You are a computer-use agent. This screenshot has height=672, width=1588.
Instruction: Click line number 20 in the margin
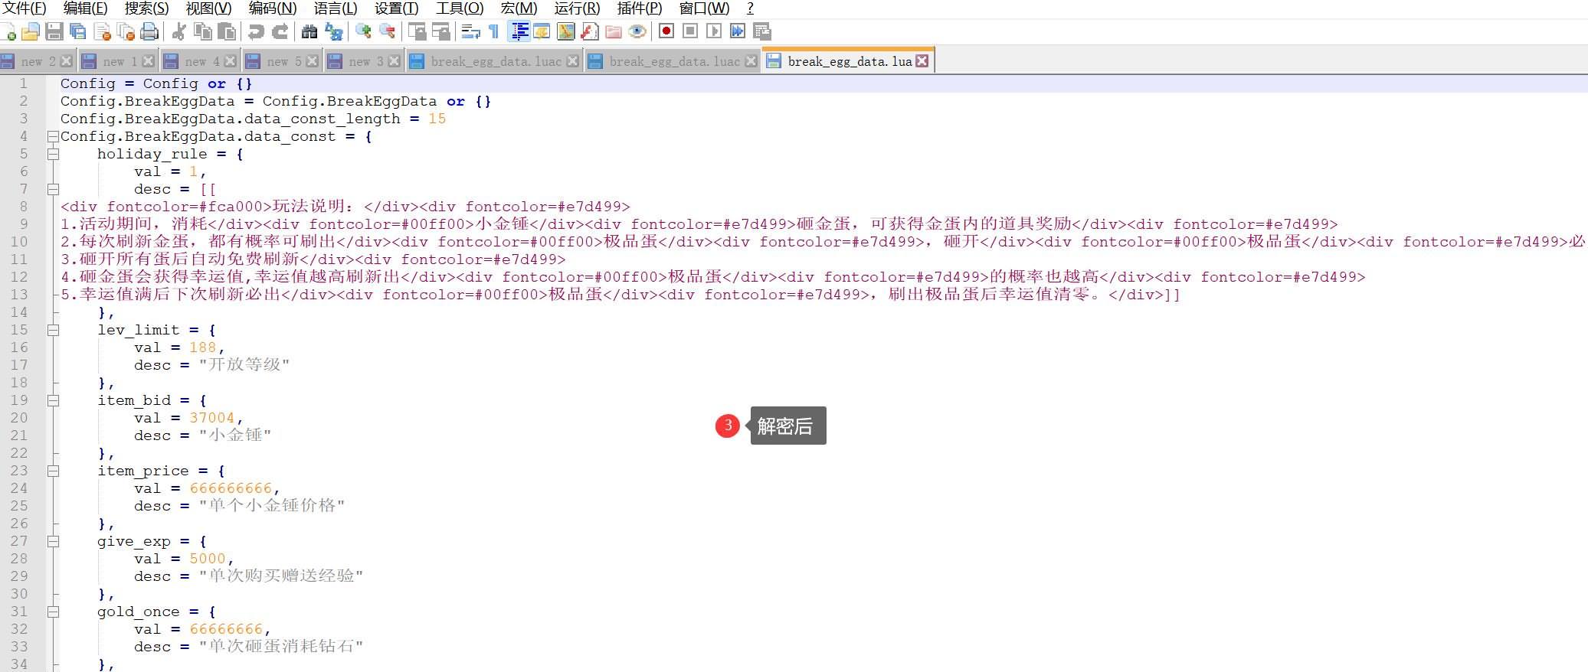tap(20, 418)
